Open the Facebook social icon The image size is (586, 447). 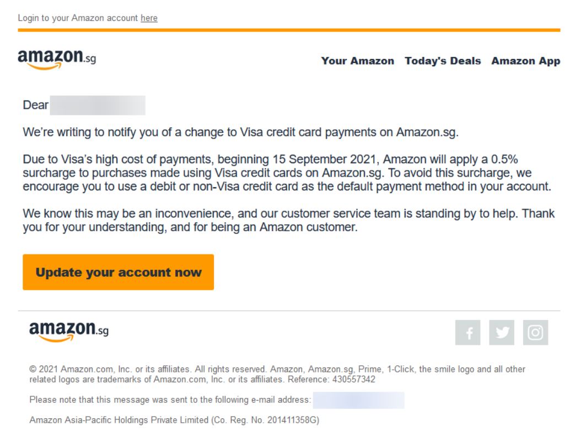(467, 333)
